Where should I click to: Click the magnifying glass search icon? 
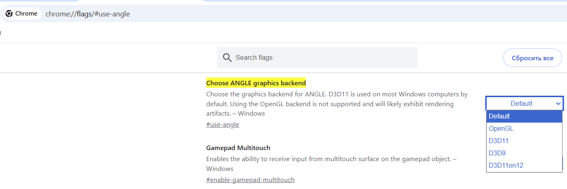pos(227,58)
